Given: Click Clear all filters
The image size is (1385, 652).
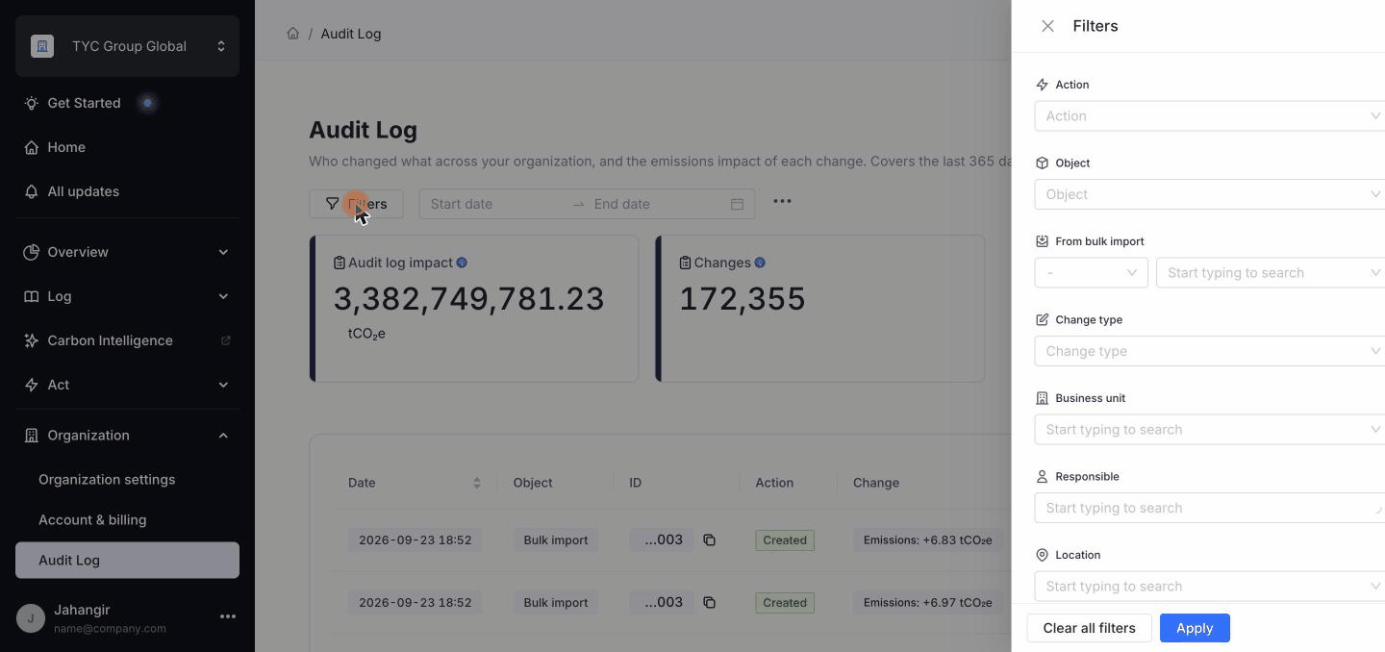Looking at the screenshot, I should (x=1089, y=628).
